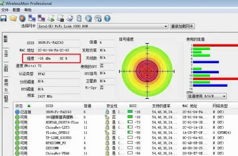238x156 pixels.
Task: Click the lock icon in the SKYCOMM row
Action: [x=107, y=148]
